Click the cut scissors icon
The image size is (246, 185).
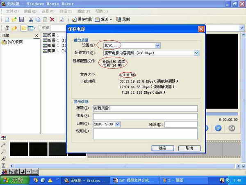click(31, 19)
